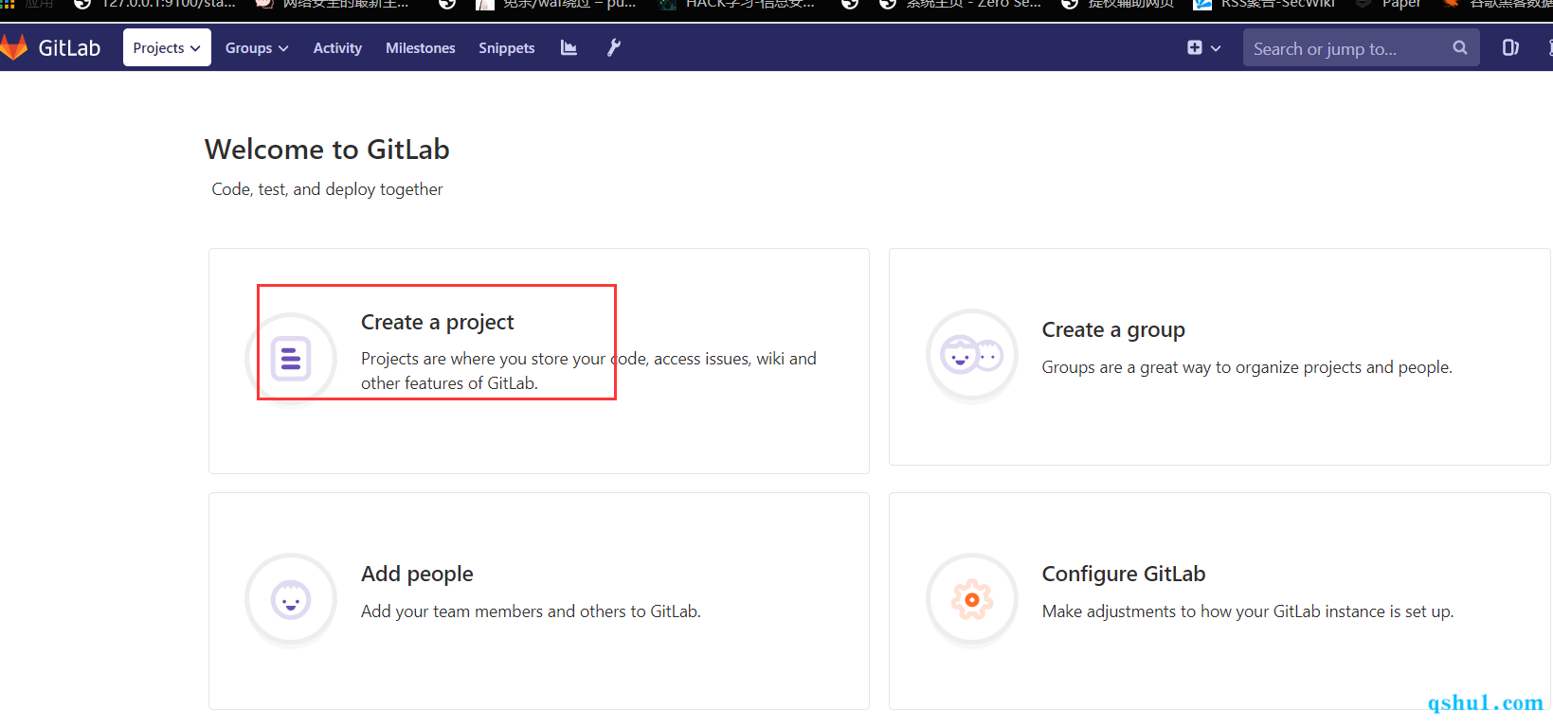Open the Admin area wrench icon
The width and height of the screenshot is (1553, 726).
coord(614,47)
